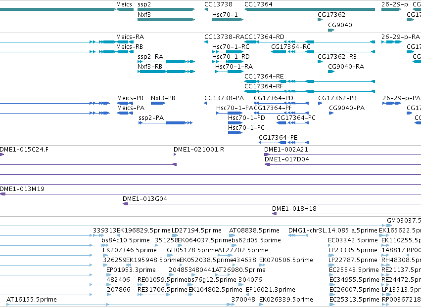421x307 pixels.
Task: Select the DME1-002A21 clone label
Action: coord(286,150)
